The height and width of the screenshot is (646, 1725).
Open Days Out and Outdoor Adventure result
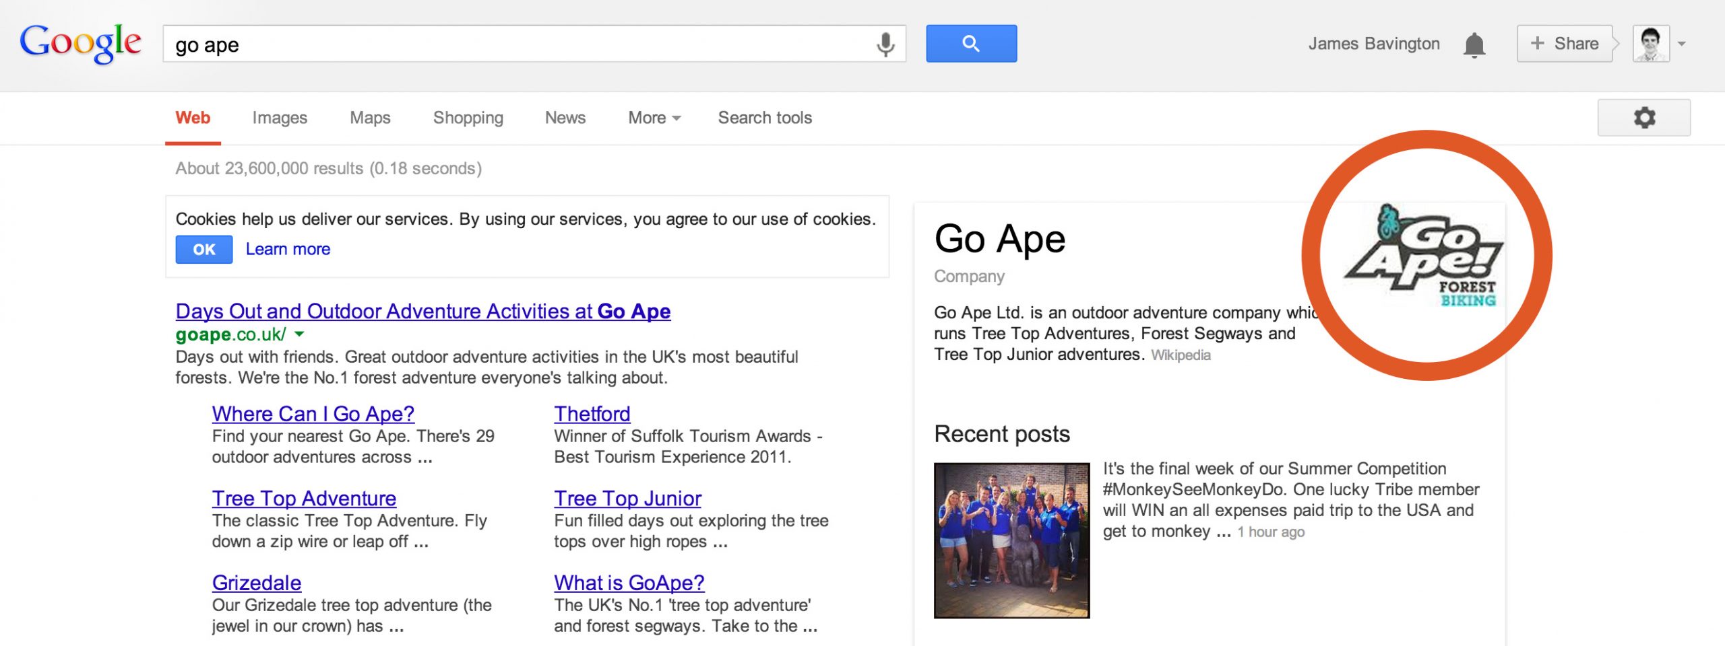423,312
